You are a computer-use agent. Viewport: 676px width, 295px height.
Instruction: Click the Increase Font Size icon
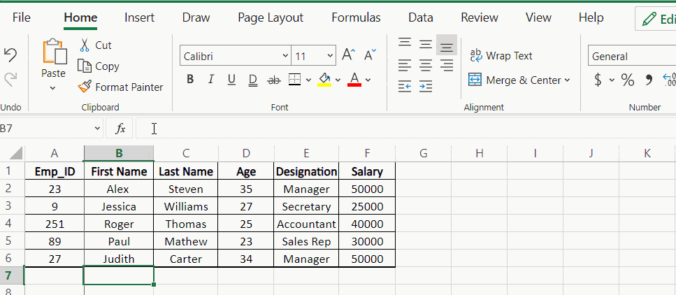tap(348, 56)
